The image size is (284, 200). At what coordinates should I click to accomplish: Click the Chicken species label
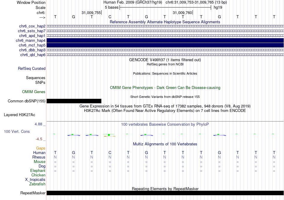pyautogui.click(x=38, y=175)
